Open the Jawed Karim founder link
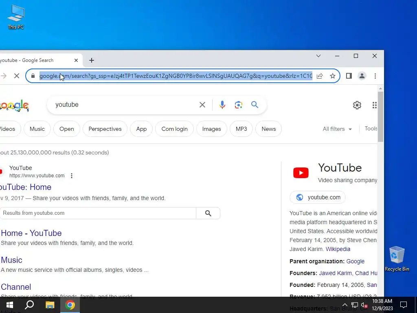417x313 pixels. tap(336, 273)
